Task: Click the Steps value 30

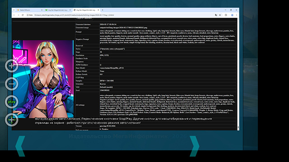Action: coord(101,52)
